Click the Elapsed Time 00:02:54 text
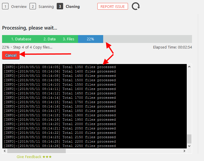The width and height of the screenshot is (204, 161). click(172, 47)
